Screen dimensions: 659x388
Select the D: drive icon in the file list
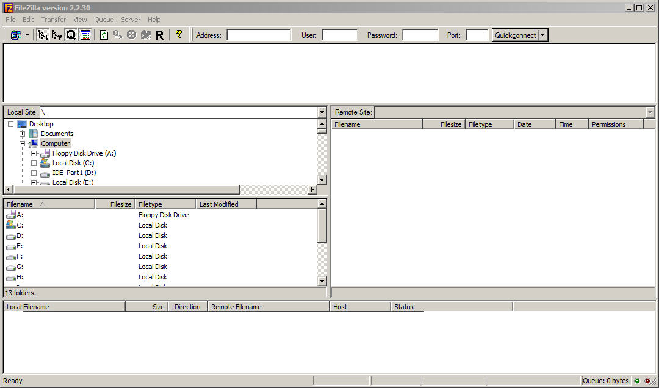11,236
